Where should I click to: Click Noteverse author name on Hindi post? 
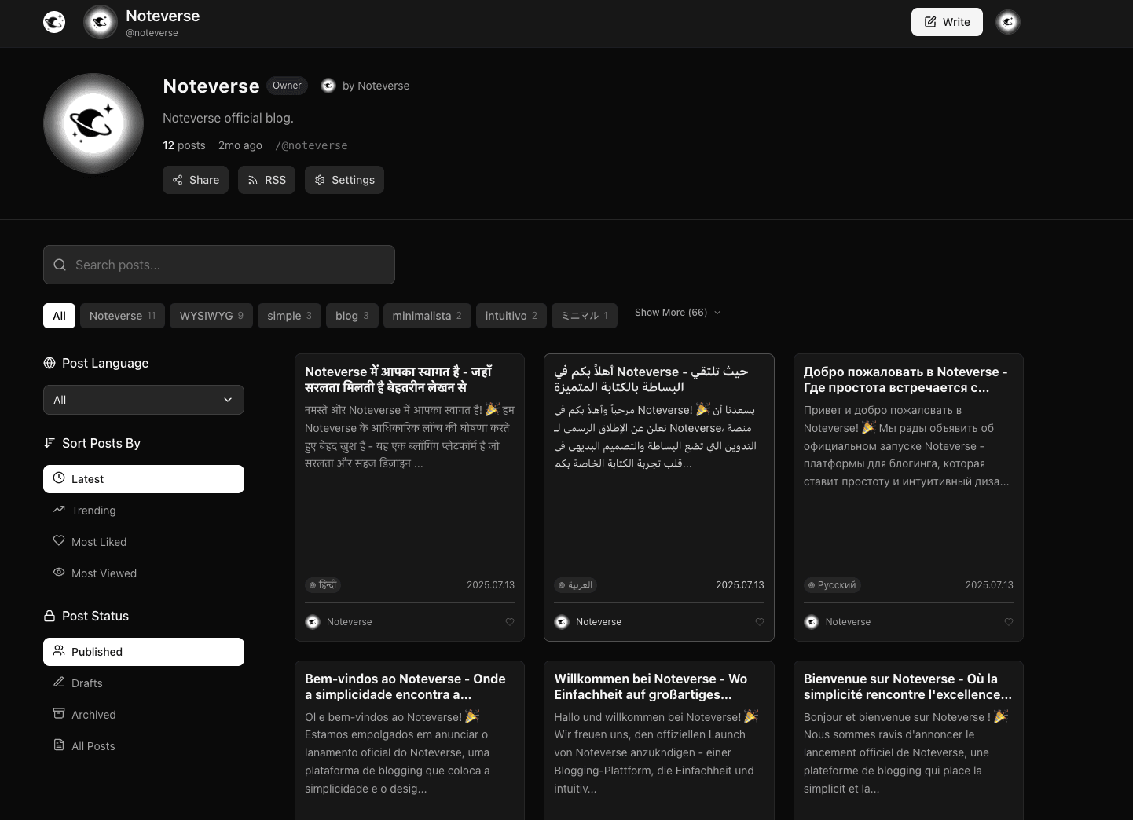[350, 622]
